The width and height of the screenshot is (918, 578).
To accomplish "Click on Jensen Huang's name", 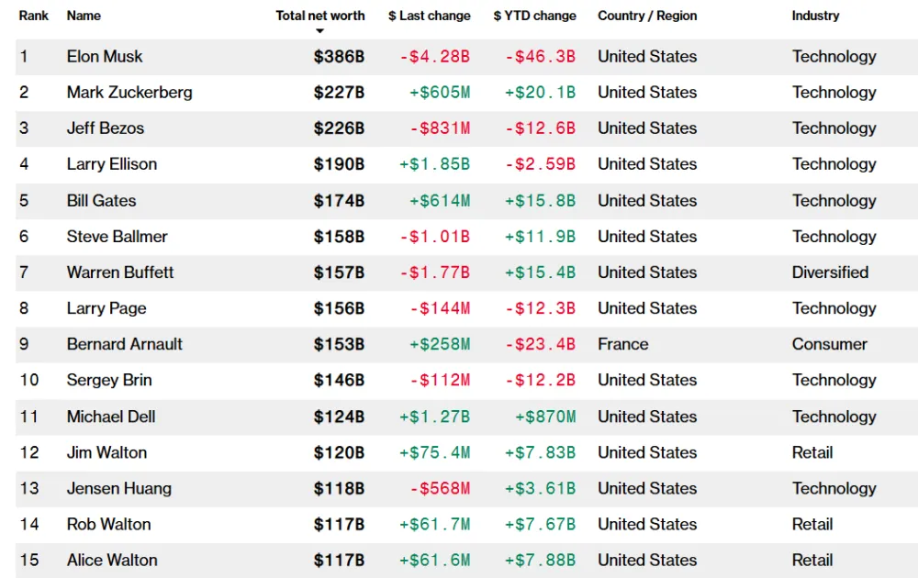I will [118, 488].
